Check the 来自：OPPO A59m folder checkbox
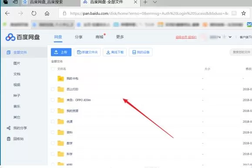The height and width of the screenshot is (168, 252). [53, 100]
